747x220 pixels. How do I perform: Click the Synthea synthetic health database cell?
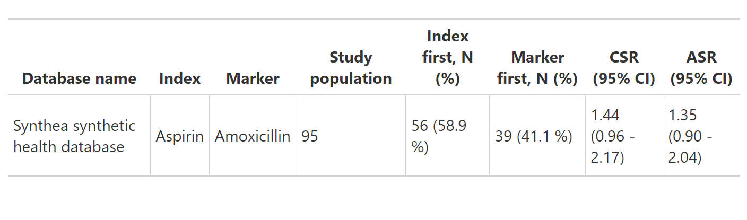74,136
